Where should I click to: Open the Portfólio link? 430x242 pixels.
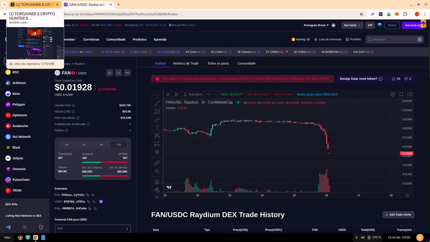(353, 39)
